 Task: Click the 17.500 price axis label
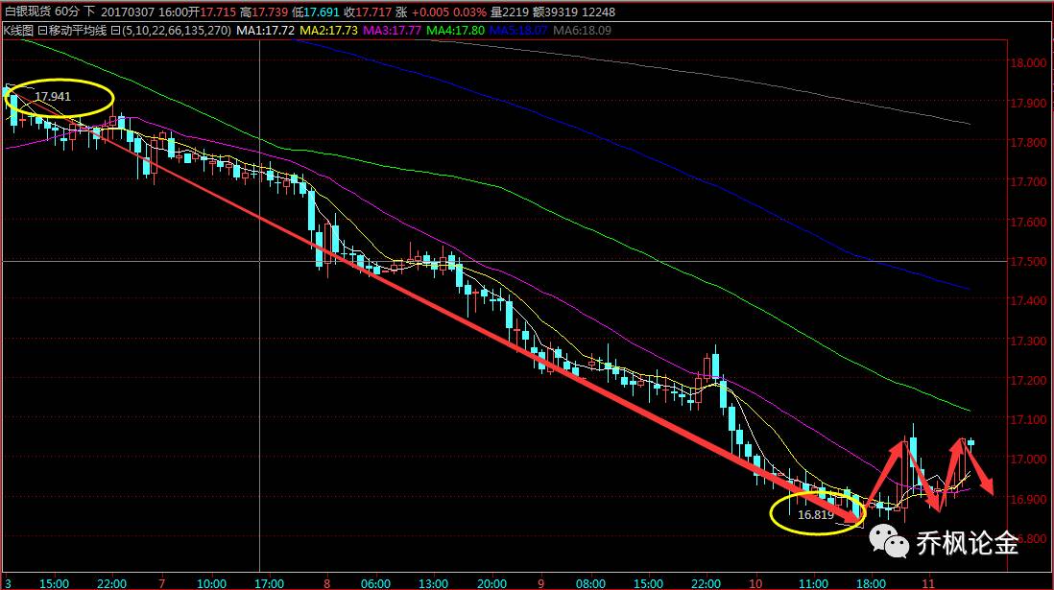[1028, 261]
